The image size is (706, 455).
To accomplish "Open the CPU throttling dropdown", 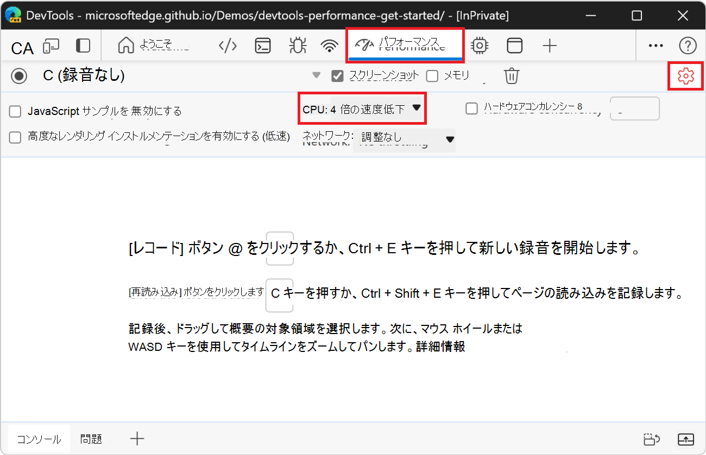I will 363,109.
